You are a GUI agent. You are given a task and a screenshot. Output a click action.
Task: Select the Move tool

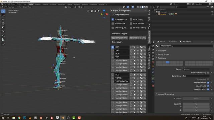pos(3,20)
